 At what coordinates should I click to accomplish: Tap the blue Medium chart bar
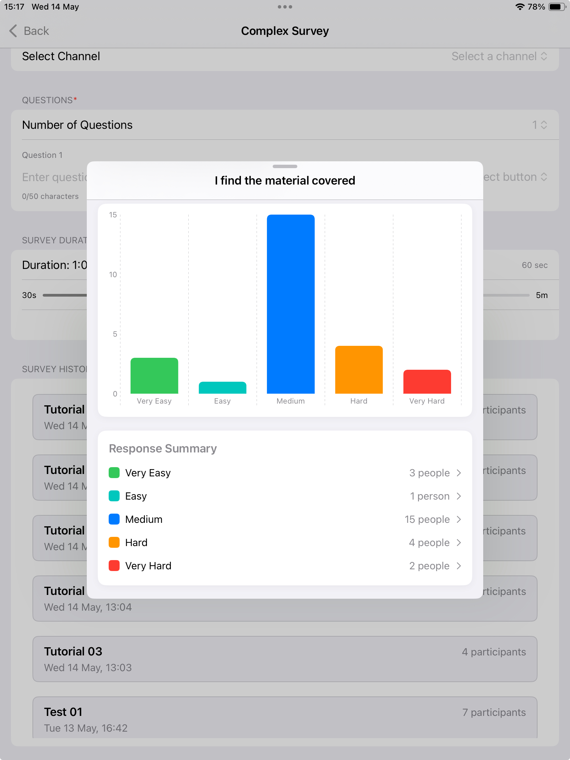coord(291,304)
